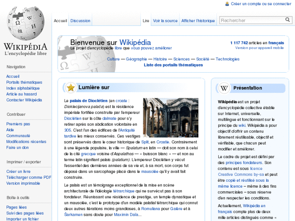Open Pages liées in toolbox

tap(16, 207)
